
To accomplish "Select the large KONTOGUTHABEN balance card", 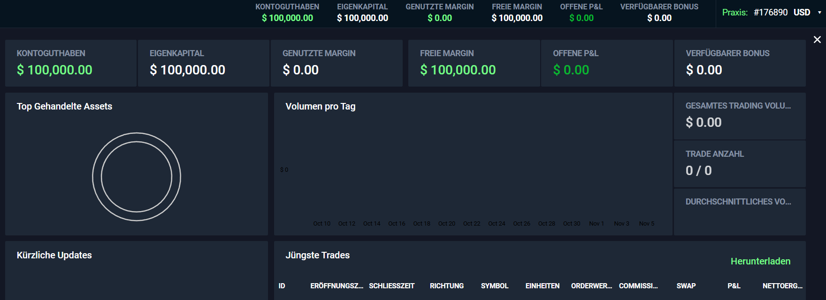I will coord(71,63).
